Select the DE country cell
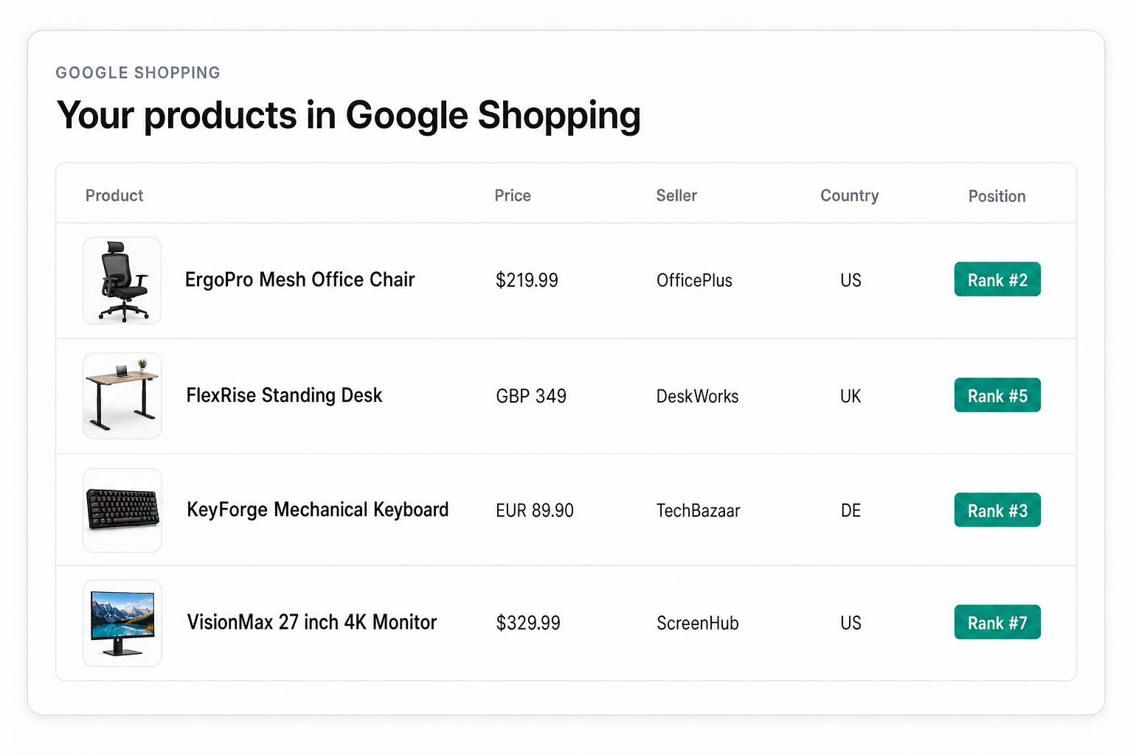 [850, 510]
